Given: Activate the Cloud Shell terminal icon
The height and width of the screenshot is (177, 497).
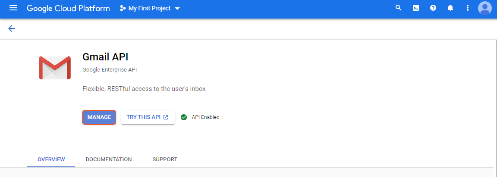Looking at the screenshot, I should tap(416, 8).
